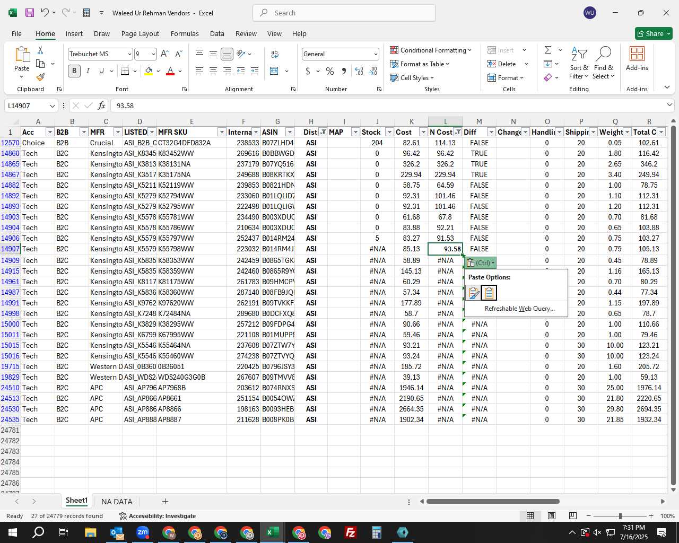Screen dimensions: 679x543
Task: Choose Keep Source Formatting paste option
Action: (473, 293)
